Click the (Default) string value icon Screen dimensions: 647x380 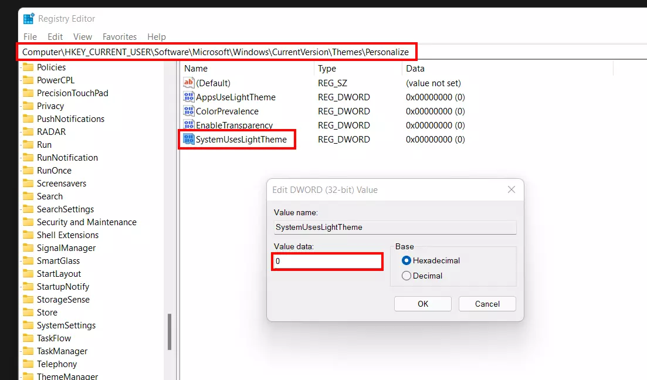point(188,83)
